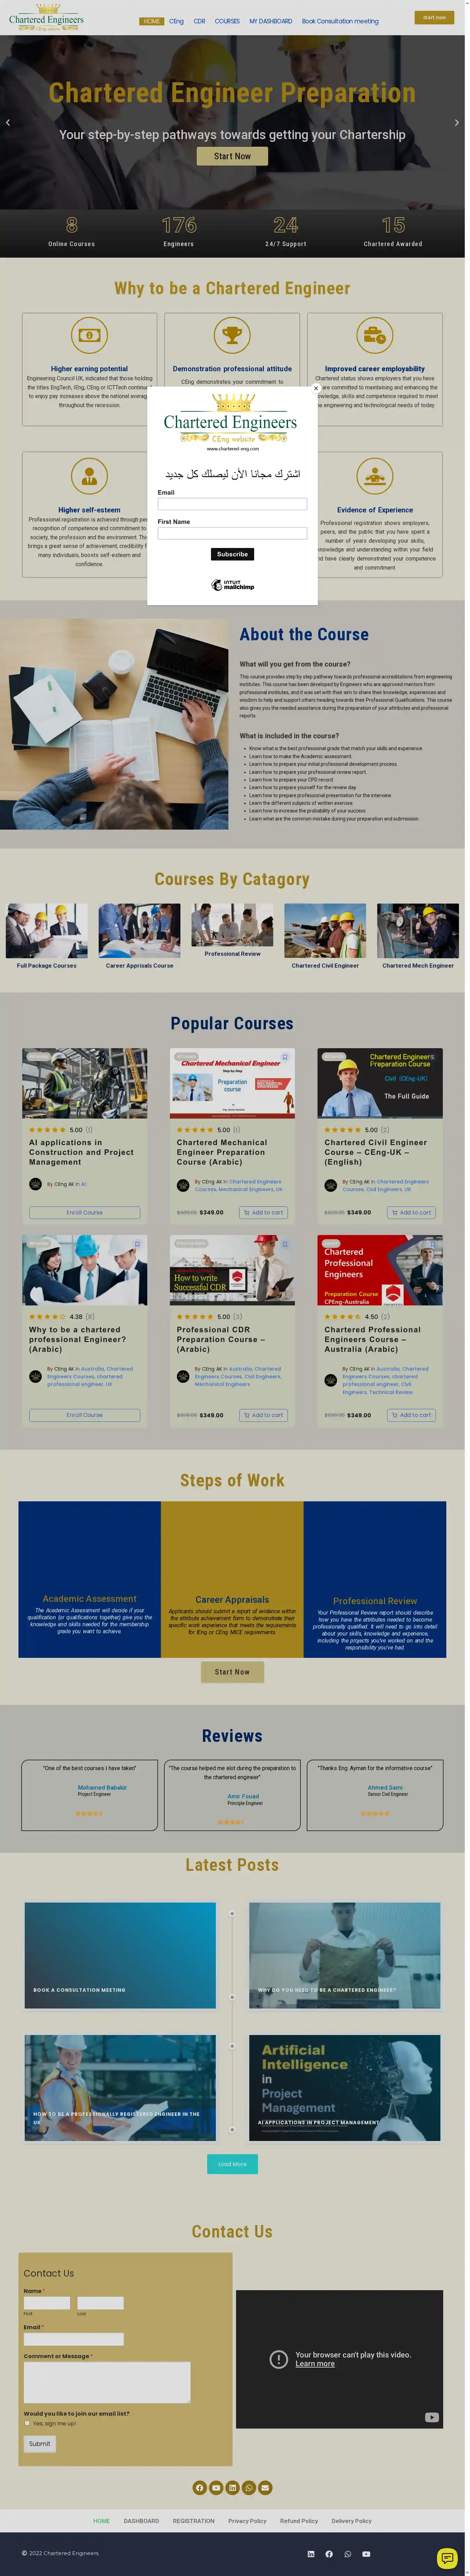Open MY DASHBOARD in top navigation
470x2576 pixels.
pos(271,21)
